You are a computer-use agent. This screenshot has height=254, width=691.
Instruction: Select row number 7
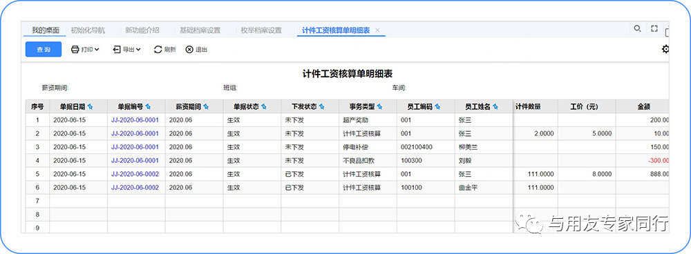point(37,201)
